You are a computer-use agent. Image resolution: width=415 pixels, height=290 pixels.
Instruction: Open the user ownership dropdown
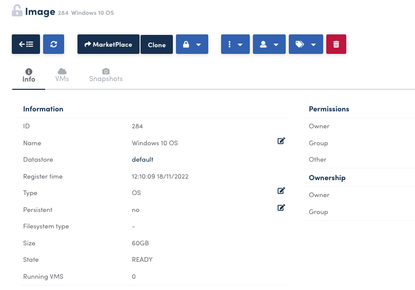pos(269,45)
